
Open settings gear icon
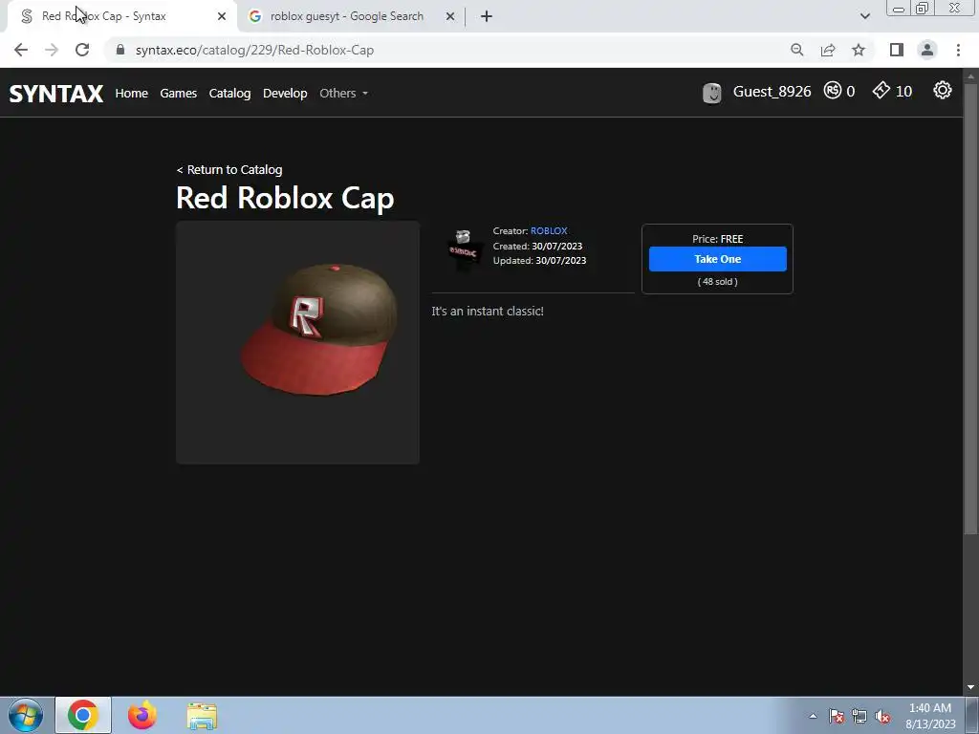tap(942, 91)
